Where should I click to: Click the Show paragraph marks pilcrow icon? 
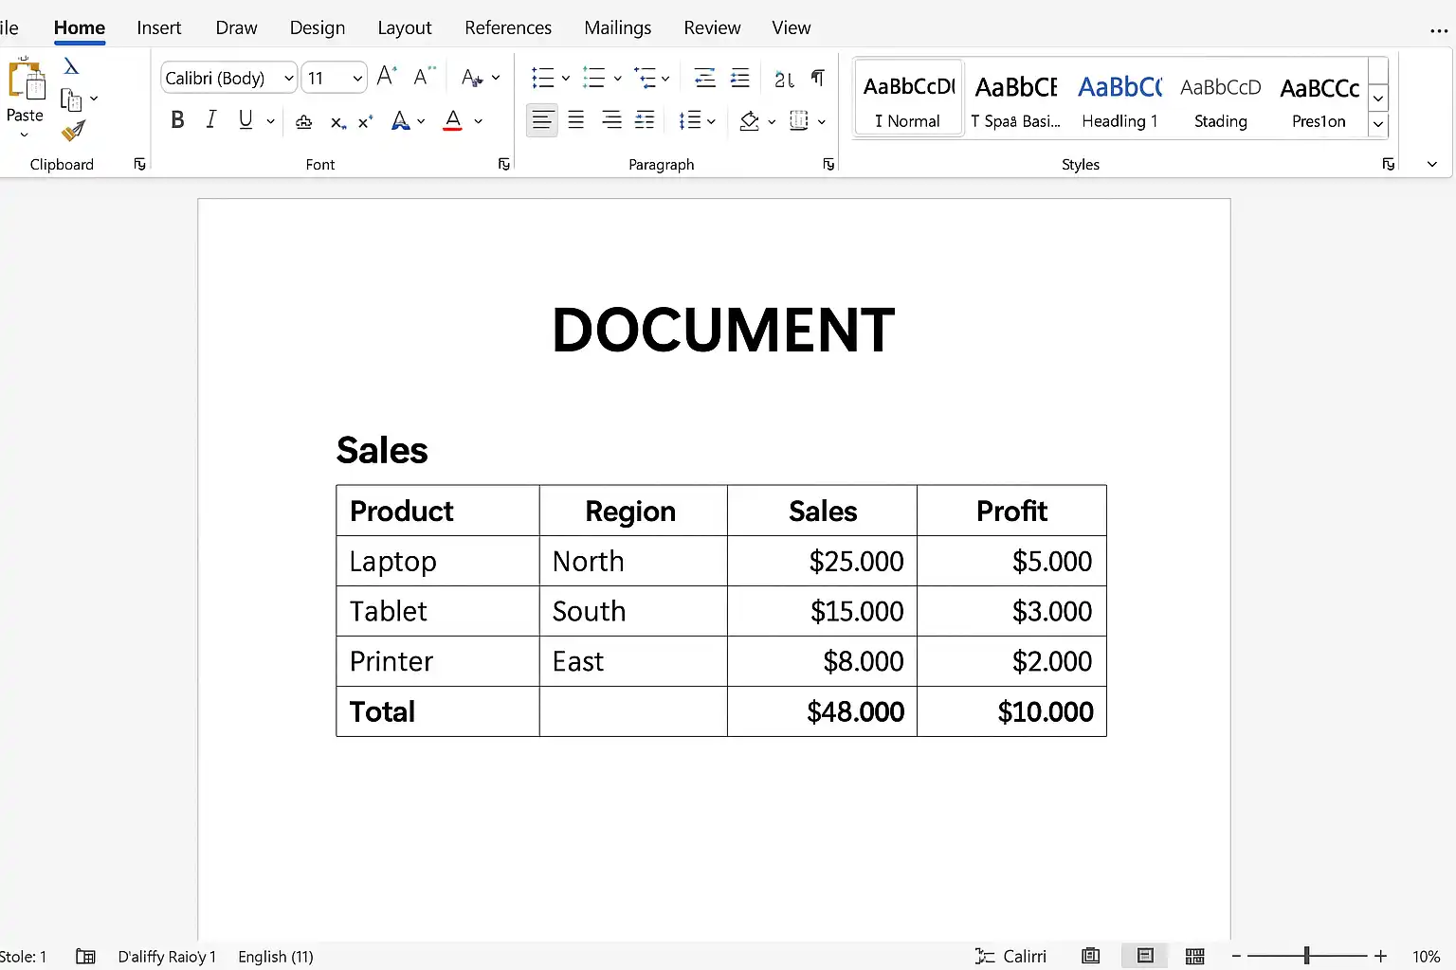coord(818,78)
